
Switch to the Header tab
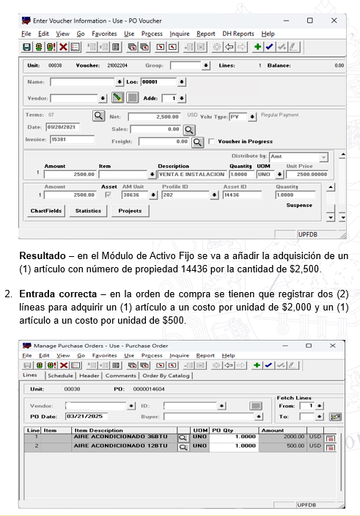[x=89, y=376]
